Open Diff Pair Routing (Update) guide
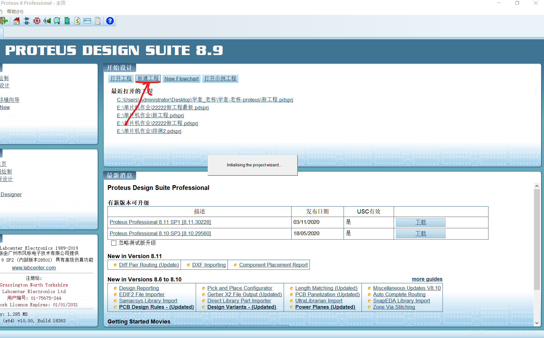544x338 pixels. click(x=149, y=265)
